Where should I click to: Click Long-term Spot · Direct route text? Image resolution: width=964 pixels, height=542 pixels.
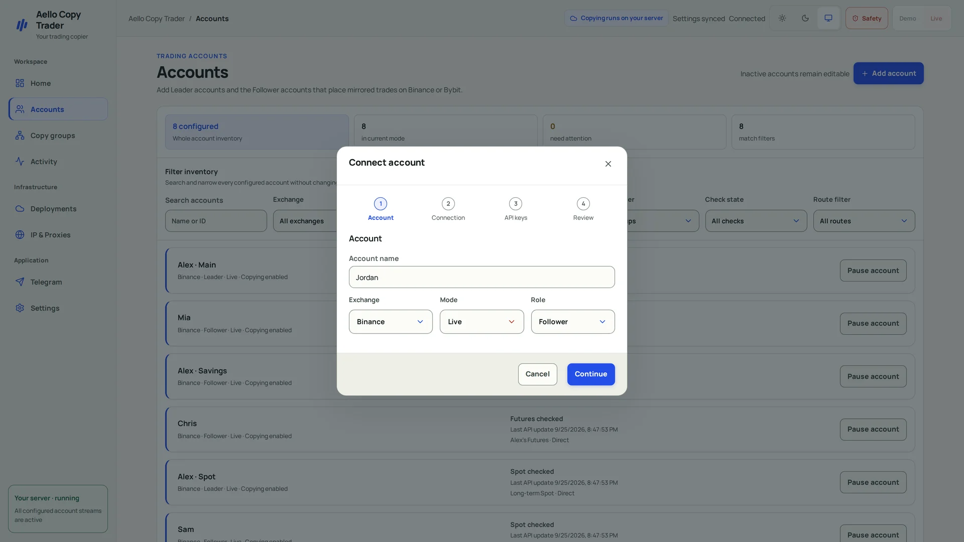(542, 493)
